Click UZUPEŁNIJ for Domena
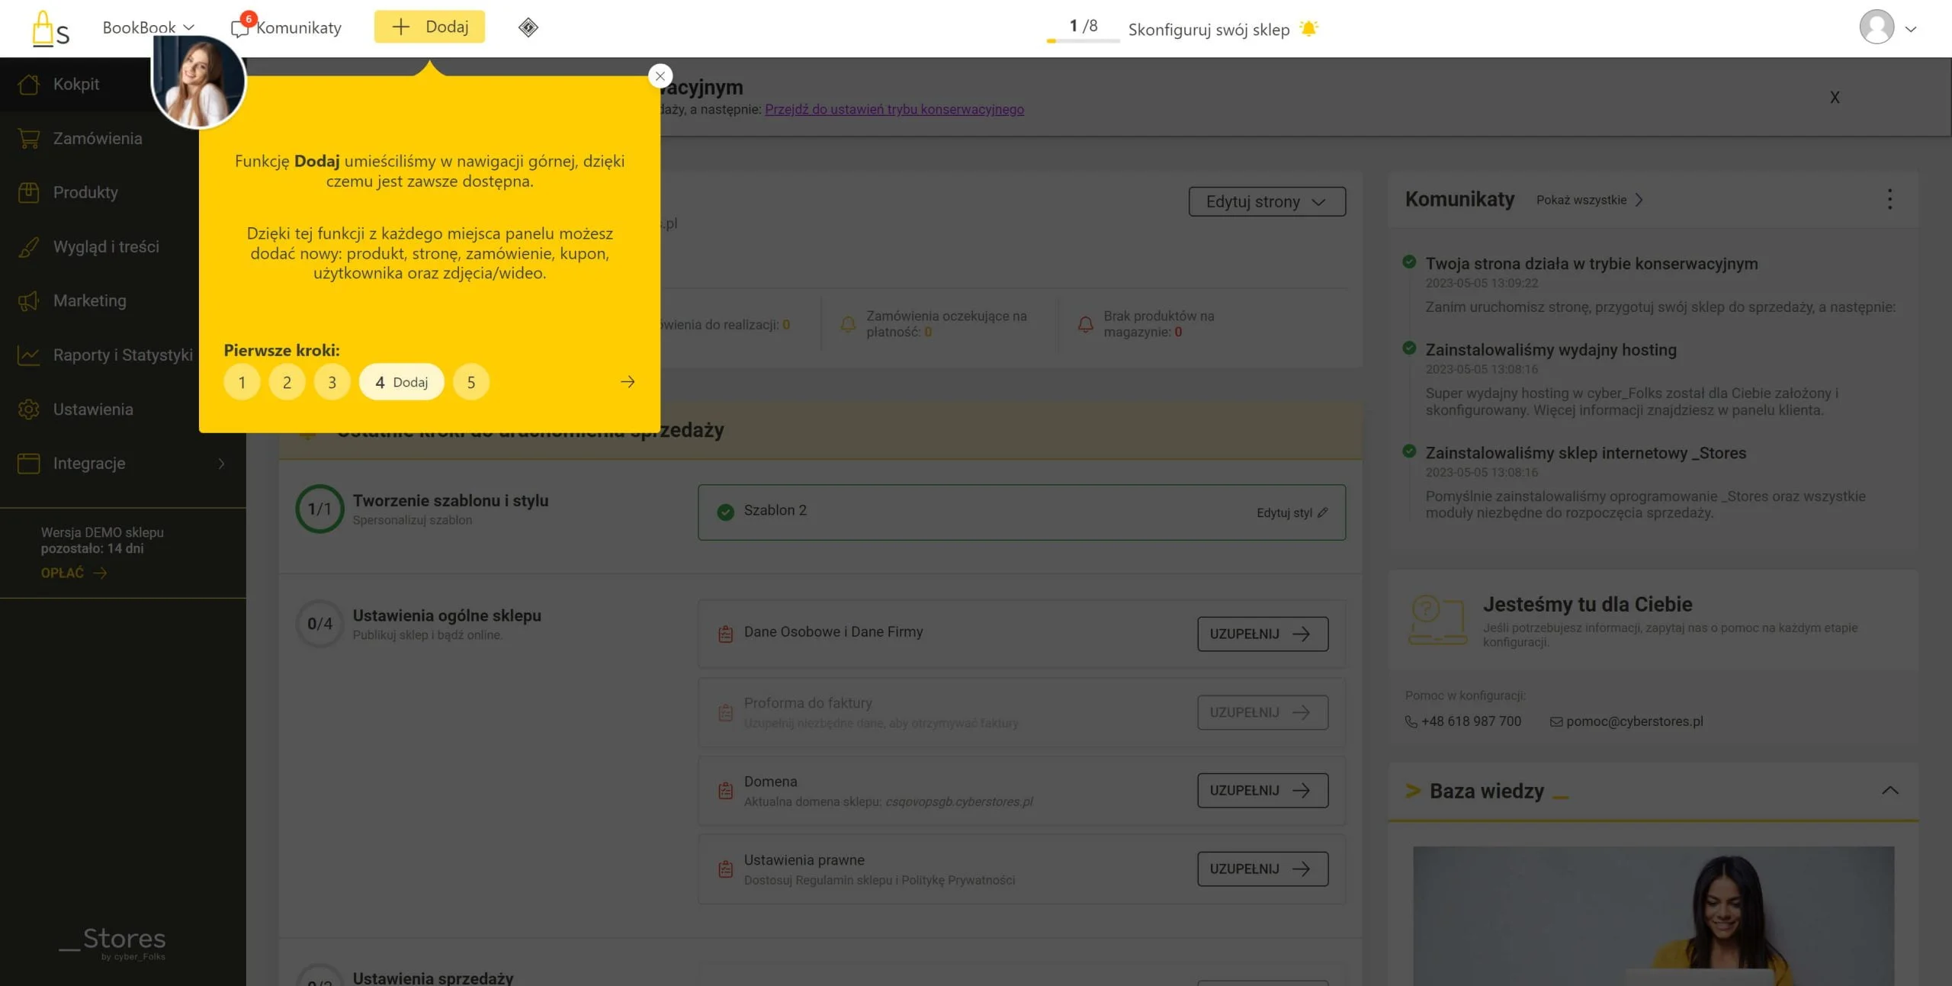 pyautogui.click(x=1263, y=791)
